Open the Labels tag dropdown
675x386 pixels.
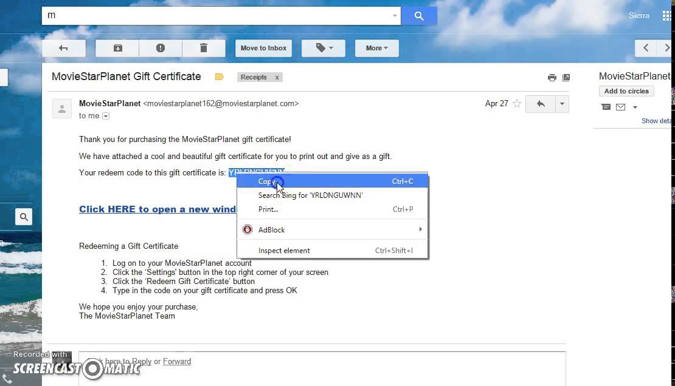[324, 48]
